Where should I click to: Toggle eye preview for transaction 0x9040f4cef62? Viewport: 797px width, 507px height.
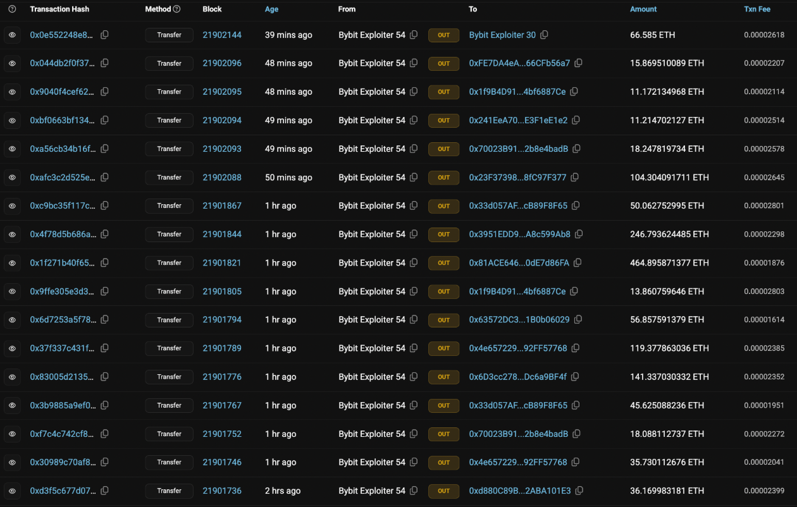12,92
